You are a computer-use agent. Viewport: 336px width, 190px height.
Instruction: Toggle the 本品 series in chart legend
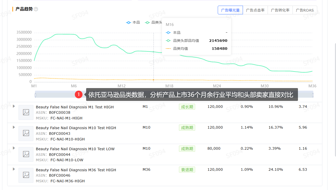[x=133, y=23]
